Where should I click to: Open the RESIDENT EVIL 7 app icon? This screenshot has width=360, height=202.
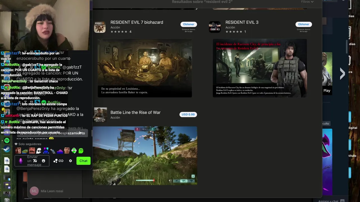[x=100, y=27]
